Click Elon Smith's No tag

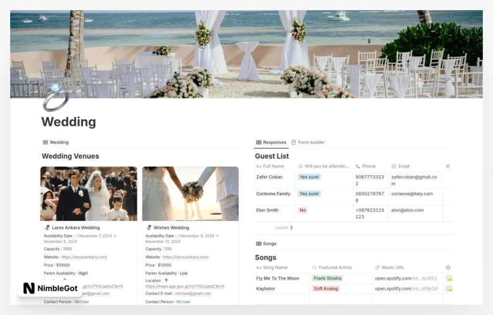(302, 211)
